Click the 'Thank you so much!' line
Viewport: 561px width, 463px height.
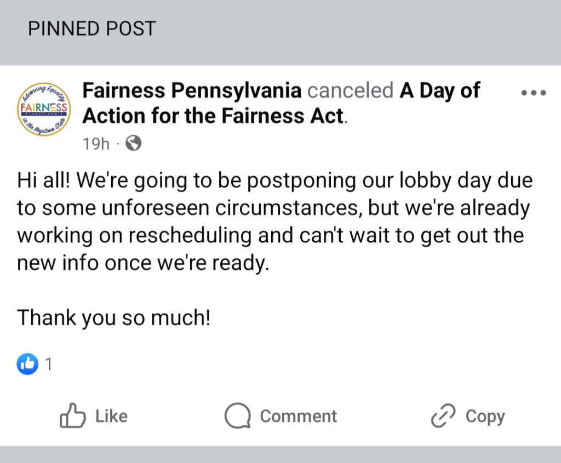pos(114,318)
